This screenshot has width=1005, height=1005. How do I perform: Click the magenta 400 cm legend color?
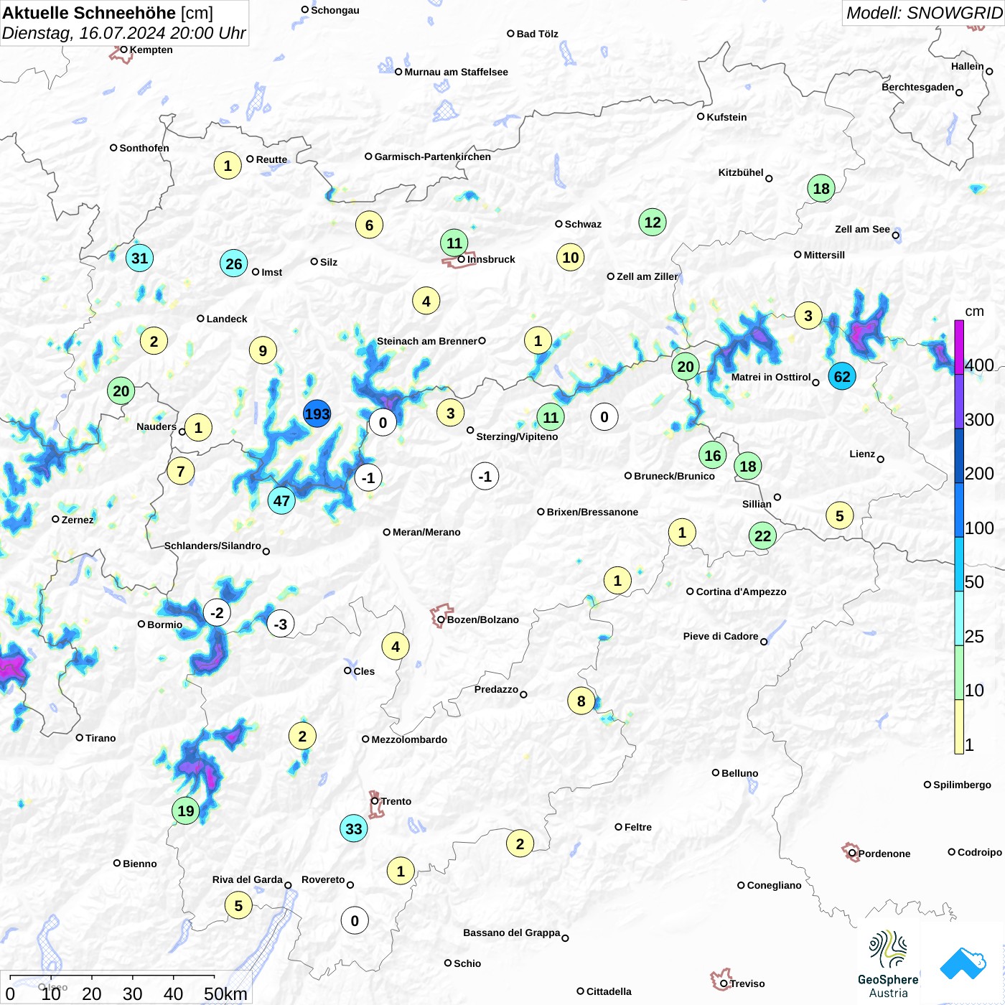(x=959, y=347)
